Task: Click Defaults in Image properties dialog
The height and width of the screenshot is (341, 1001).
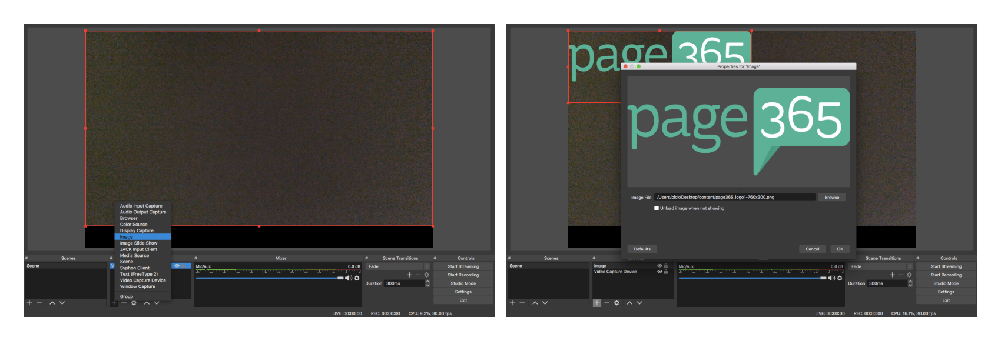Action: click(642, 249)
